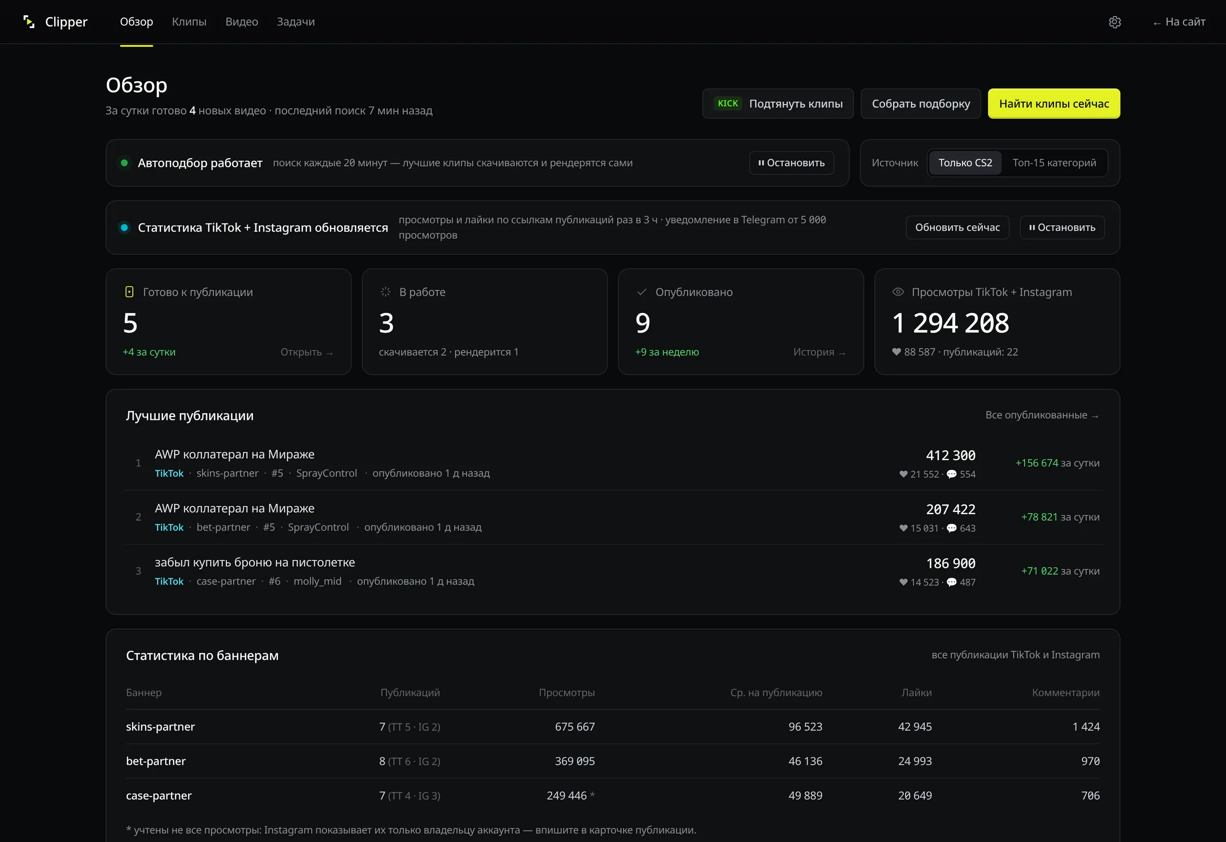
Task: Pause TikTok + Instagram statistics updating
Action: [1062, 228]
